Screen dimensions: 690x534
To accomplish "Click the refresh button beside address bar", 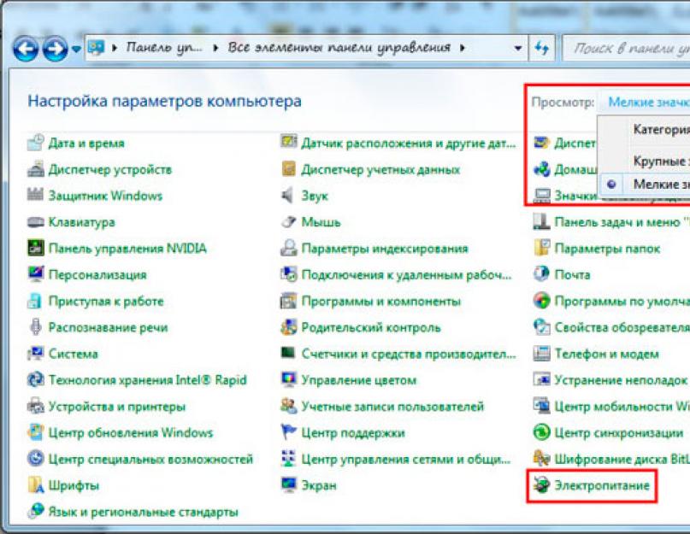I will pyautogui.click(x=541, y=48).
